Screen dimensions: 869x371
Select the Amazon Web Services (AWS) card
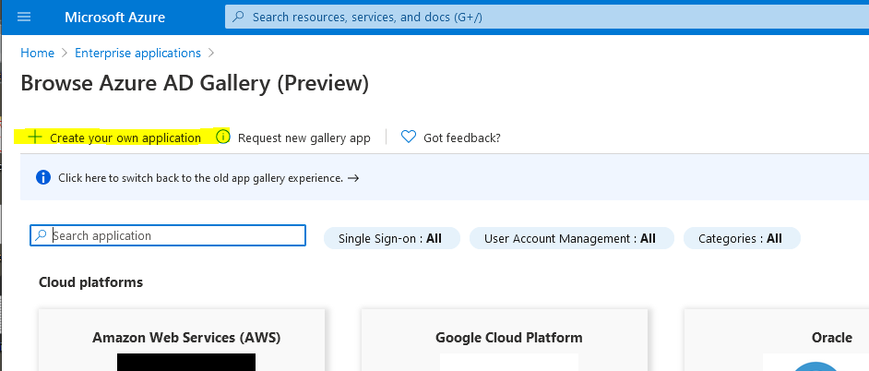point(181,340)
